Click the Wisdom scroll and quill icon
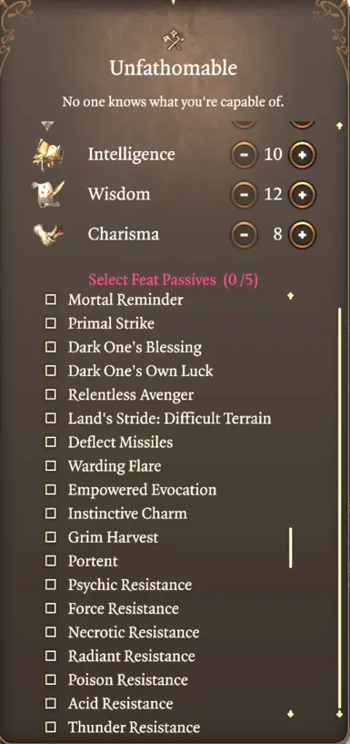This screenshot has height=744, width=350. [47, 194]
